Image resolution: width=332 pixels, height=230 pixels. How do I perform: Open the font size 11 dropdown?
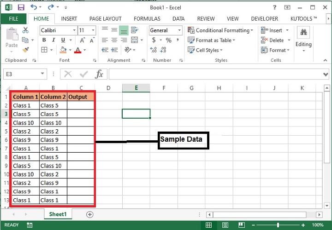[x=93, y=30]
